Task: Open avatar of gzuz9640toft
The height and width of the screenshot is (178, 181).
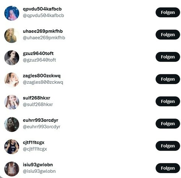Action: pos(12,58)
